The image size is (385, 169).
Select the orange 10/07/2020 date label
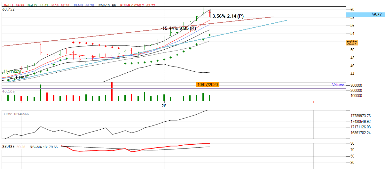click(x=208, y=85)
